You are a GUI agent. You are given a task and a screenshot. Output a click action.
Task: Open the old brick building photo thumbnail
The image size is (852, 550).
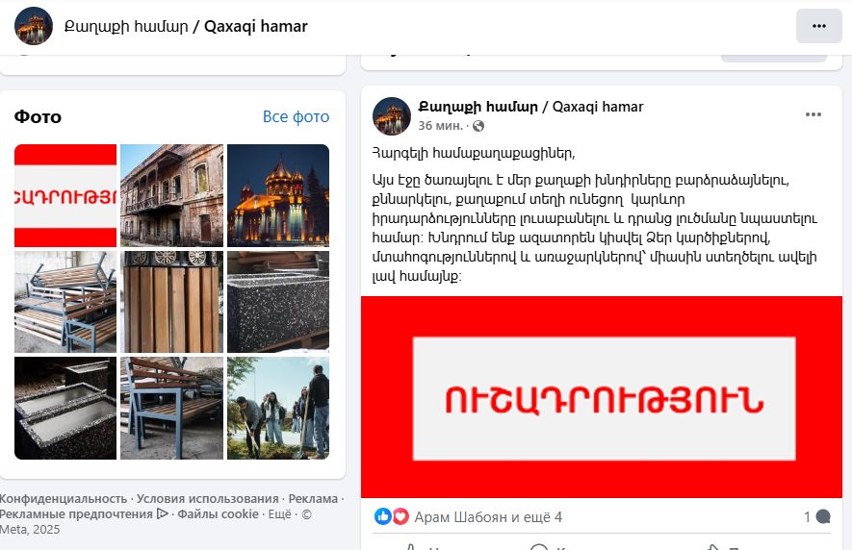click(171, 195)
